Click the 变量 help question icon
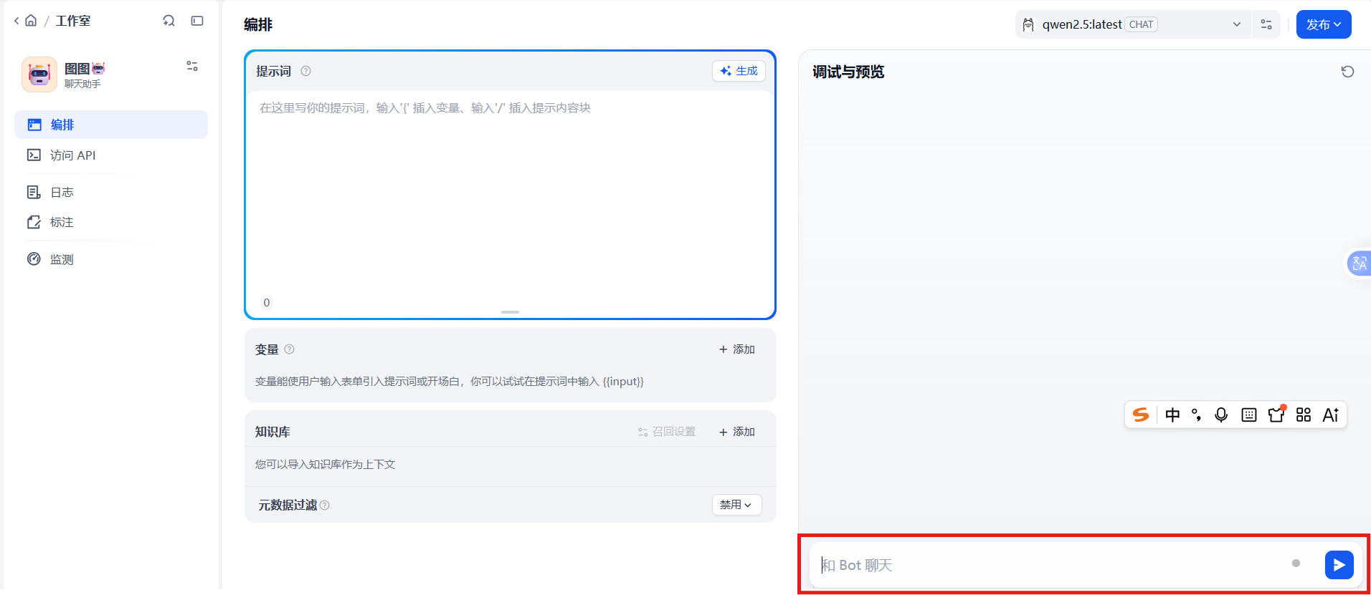Viewport: 1371px width, 595px height. click(290, 349)
